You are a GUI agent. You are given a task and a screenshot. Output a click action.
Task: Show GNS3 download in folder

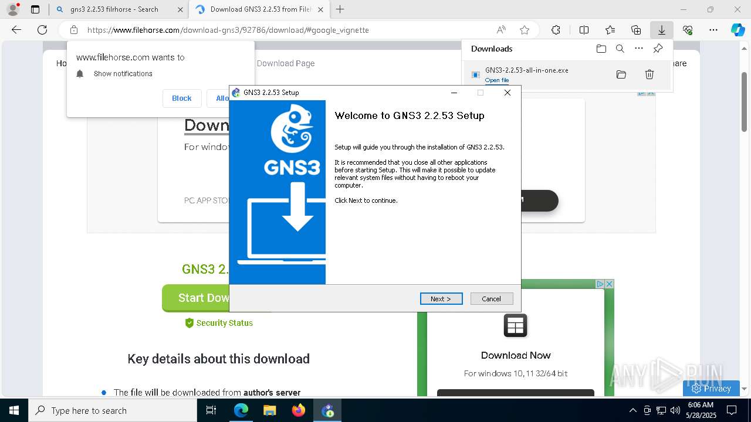[621, 74]
